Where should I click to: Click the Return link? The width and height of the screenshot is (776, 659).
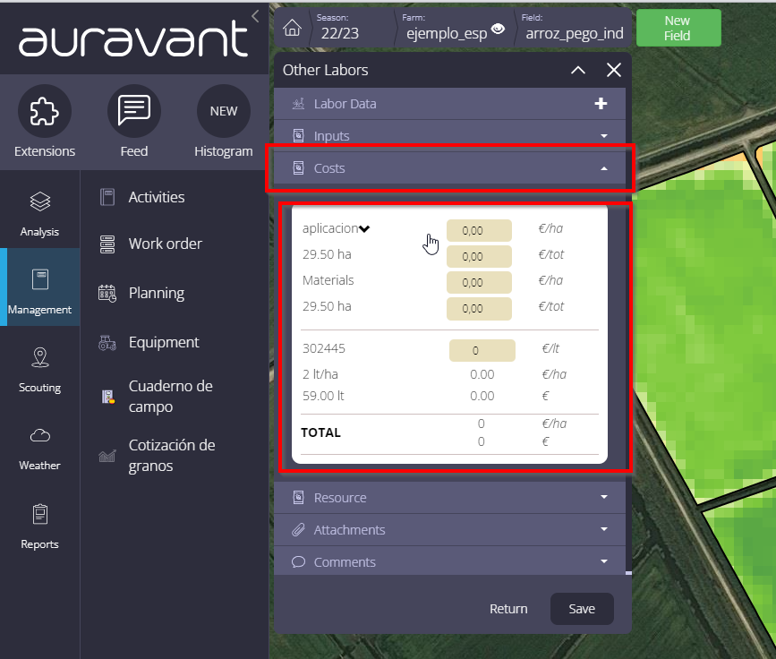(x=508, y=609)
